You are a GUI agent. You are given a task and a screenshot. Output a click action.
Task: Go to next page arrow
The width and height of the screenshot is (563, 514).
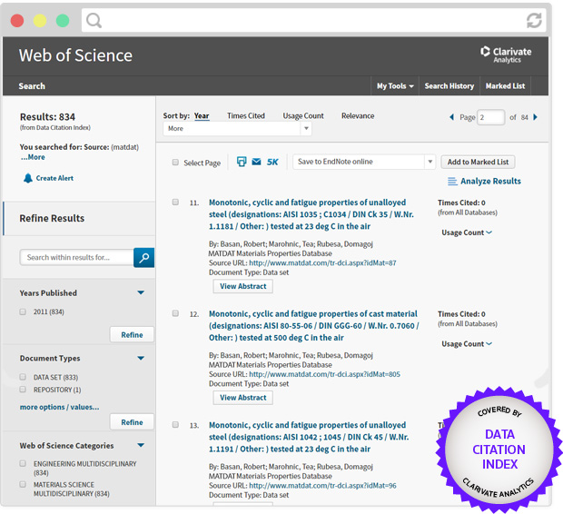[x=536, y=117]
